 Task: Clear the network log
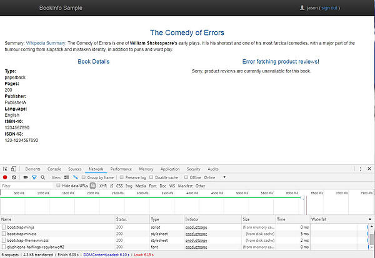click(x=14, y=177)
